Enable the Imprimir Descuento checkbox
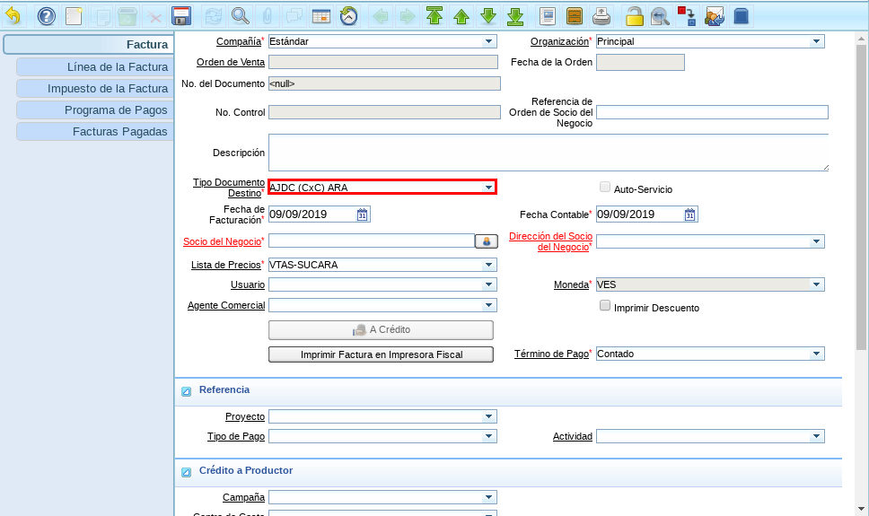869x516 pixels. pos(605,305)
